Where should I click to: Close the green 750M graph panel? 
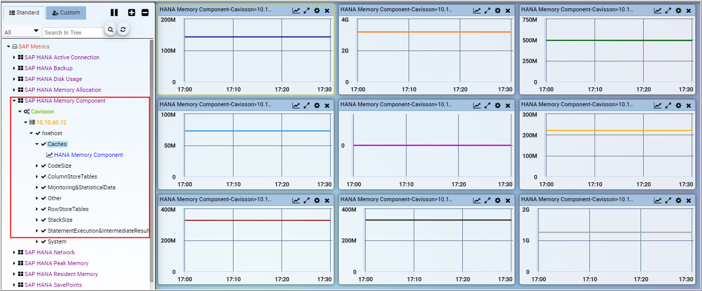point(689,10)
